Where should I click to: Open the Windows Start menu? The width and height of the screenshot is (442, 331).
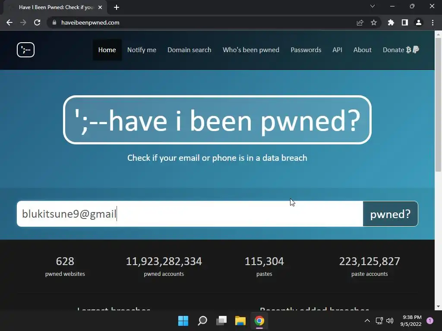pos(183,321)
